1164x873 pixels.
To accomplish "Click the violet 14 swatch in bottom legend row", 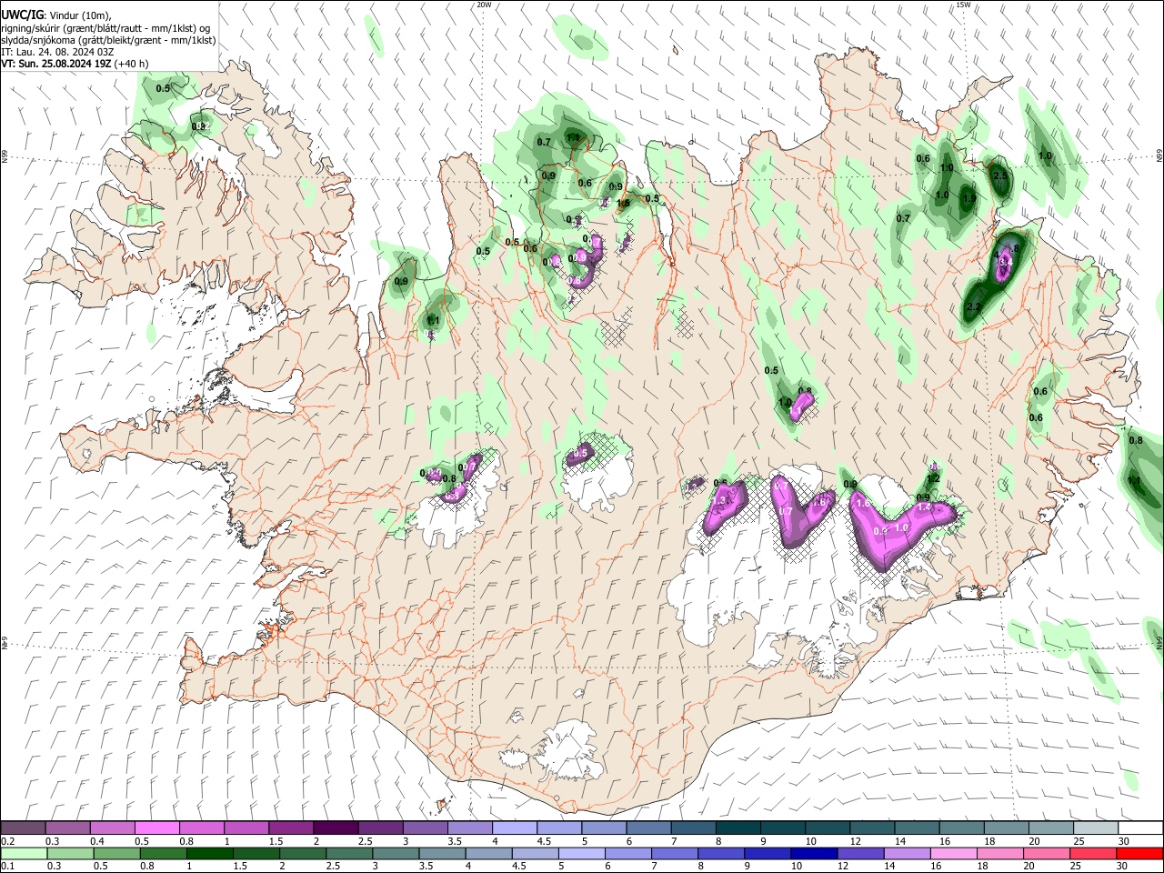I will tap(906, 854).
